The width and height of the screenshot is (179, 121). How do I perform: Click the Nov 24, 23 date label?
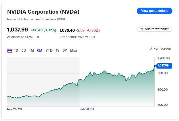14,109
